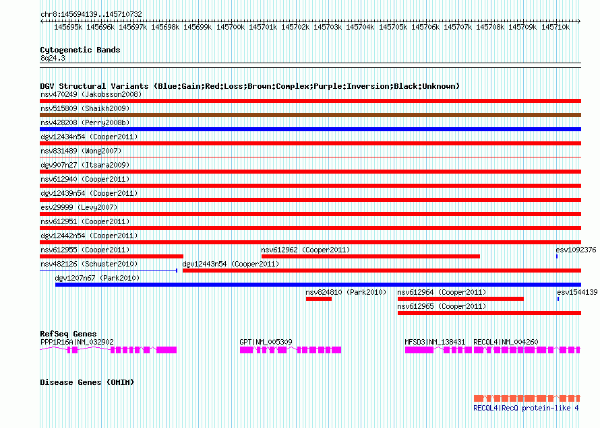Click the GPT|NM_005309 gene label
The height and width of the screenshot is (428, 600).
click(x=266, y=342)
